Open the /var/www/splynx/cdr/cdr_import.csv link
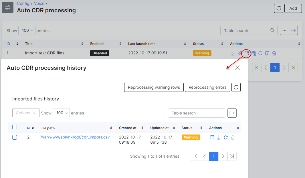305x178 pixels. (75, 137)
